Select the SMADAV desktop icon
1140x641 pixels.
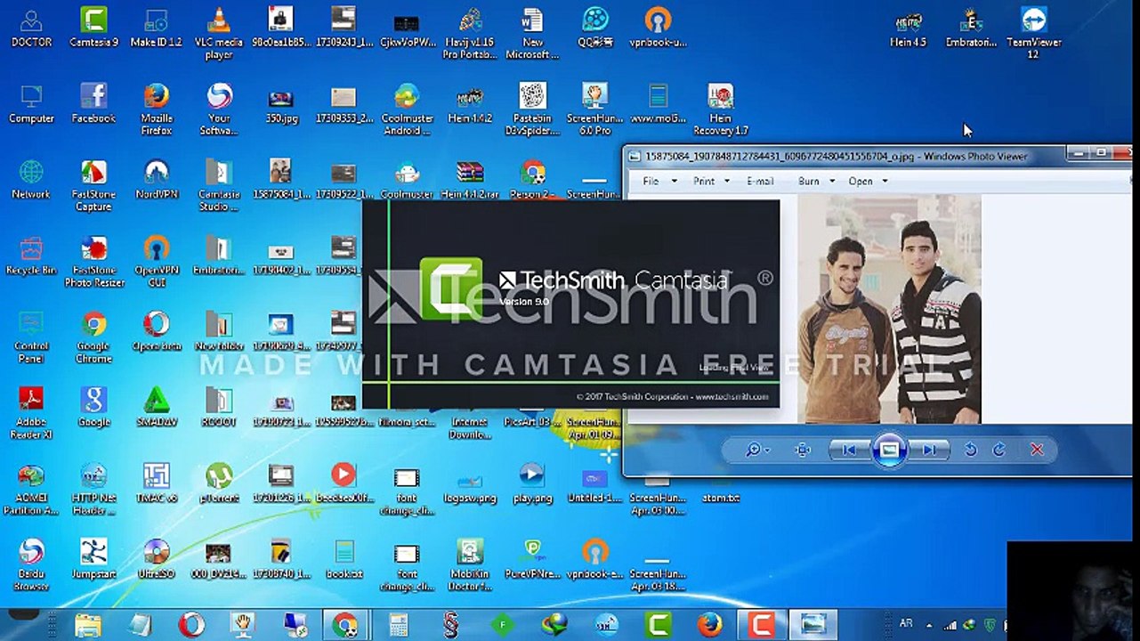pos(157,406)
